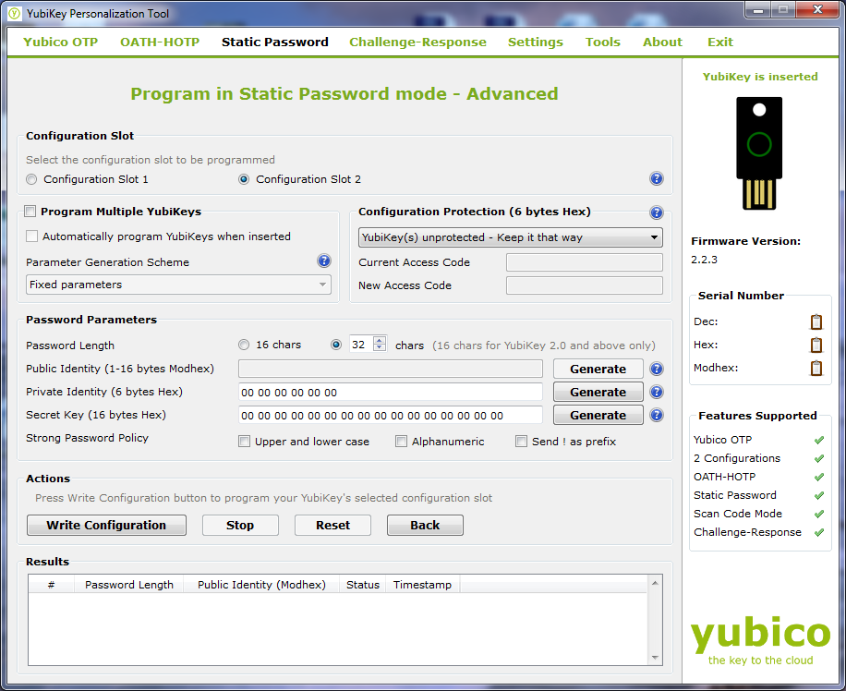Screen dimensions: 846x691
Task: Open the Yubico OTP tab
Action: coord(60,42)
